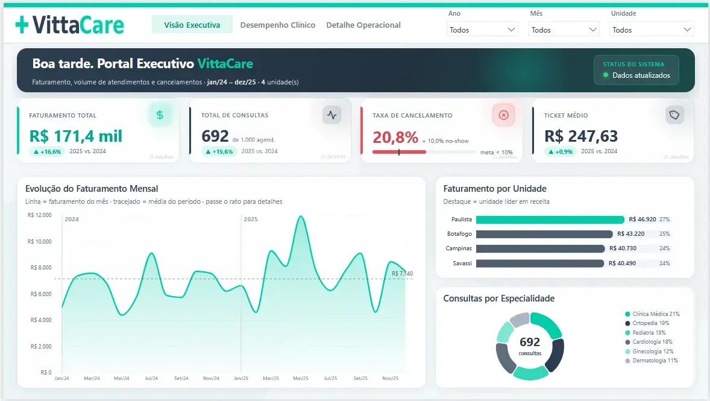Click the Faturamento por Unidade title
This screenshot has width=710, height=401.
click(495, 189)
